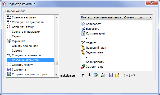The image size is (160, 95).
Task: Click the Комментарий pencil icon
Action: coord(83,33)
